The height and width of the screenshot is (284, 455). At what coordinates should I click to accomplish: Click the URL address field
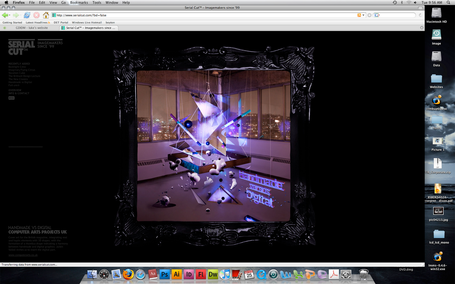click(x=206, y=15)
